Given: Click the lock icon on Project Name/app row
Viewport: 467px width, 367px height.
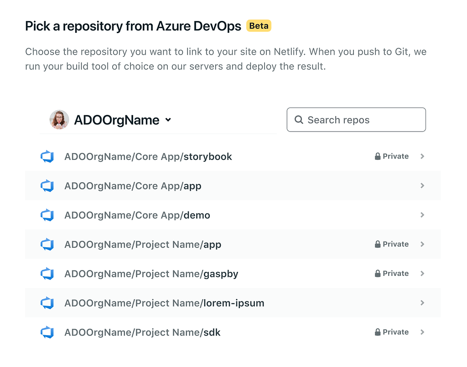Looking at the screenshot, I should pos(378,244).
